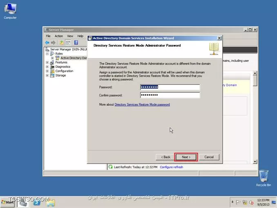This screenshot has width=277, height=208.
Task: Show hidden tray icons arrow
Action: click(232, 202)
